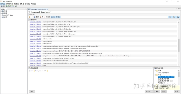Open the OQL 控制台 view
This screenshot has height=94, width=181.
[56, 17]
